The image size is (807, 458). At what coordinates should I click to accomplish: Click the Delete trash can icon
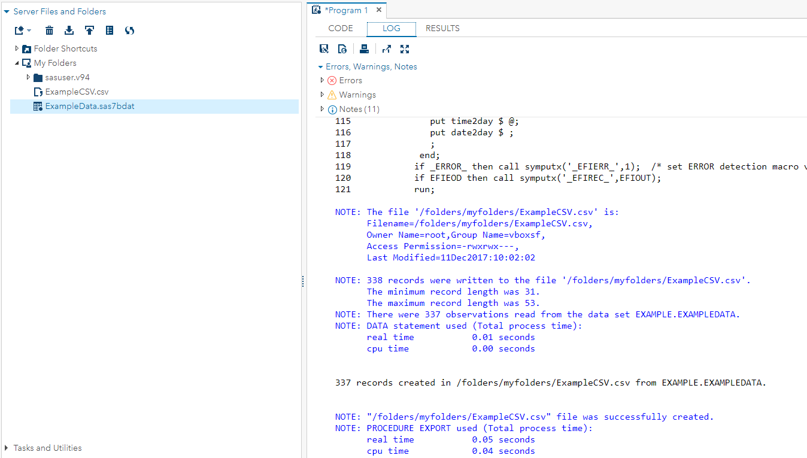pos(50,31)
